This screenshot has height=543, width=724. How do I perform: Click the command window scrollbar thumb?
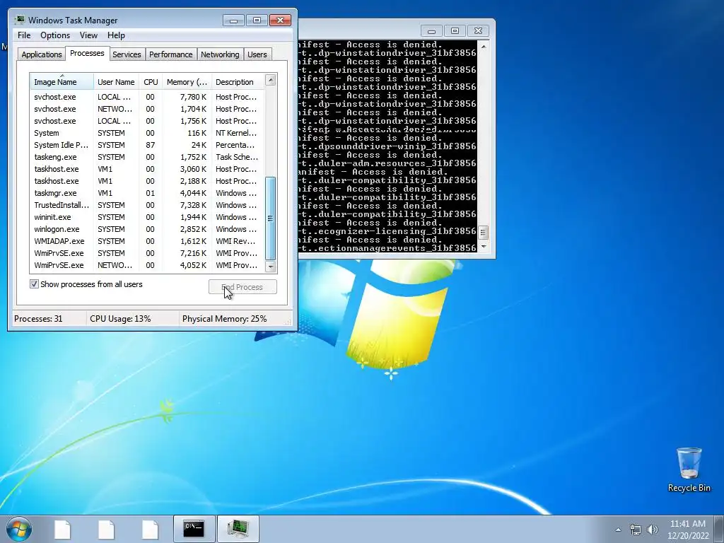pos(483,232)
